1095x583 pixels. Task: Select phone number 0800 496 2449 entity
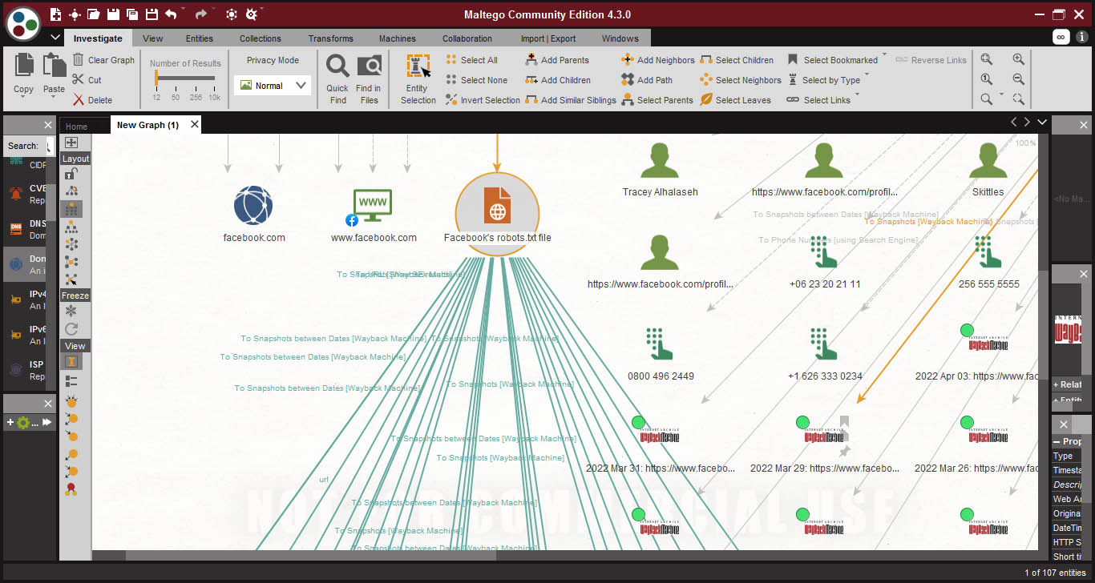click(x=661, y=344)
